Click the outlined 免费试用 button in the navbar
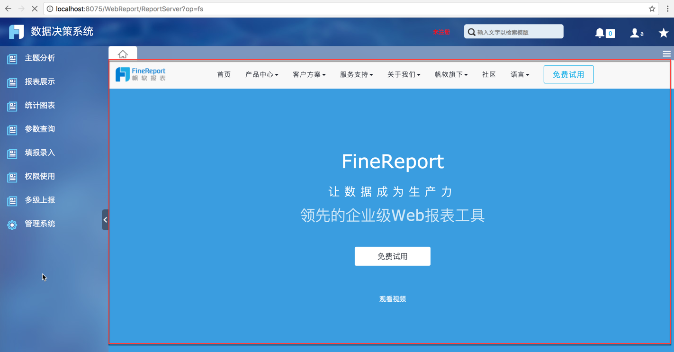This screenshot has width=674, height=352. click(x=568, y=74)
